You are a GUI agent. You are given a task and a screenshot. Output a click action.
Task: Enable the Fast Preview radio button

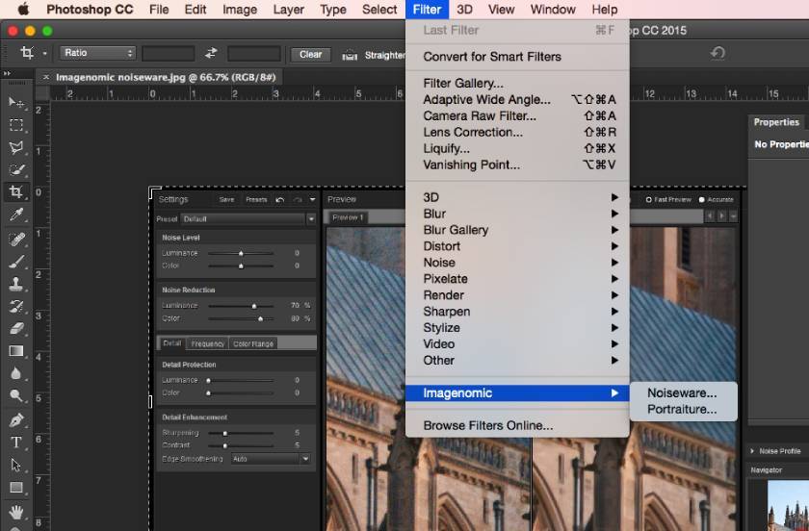click(649, 199)
